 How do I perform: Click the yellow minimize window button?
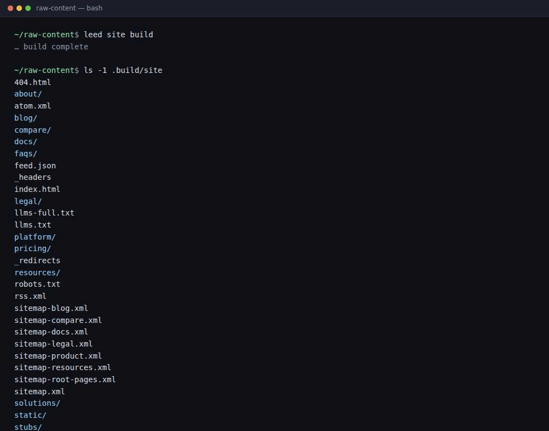19,8
